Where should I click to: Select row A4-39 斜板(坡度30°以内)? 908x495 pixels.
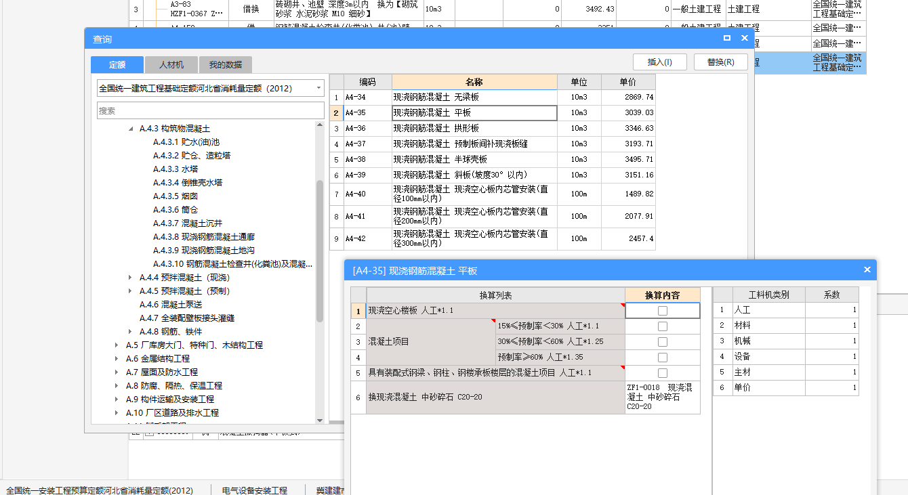493,175
